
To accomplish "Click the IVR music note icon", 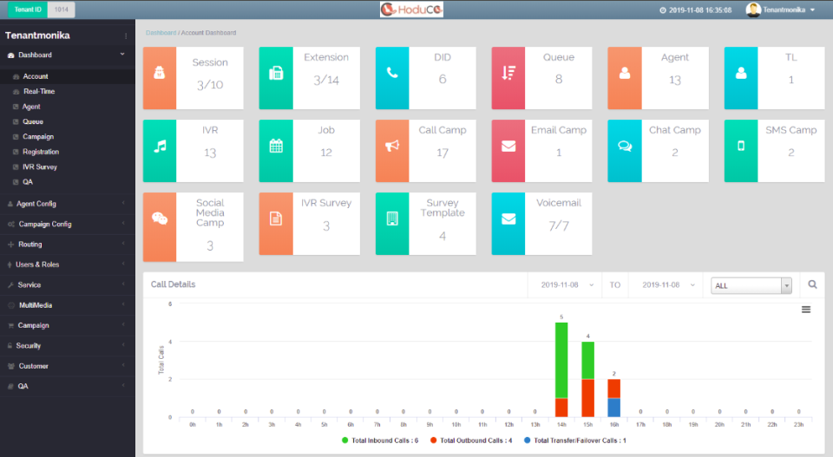I will click(160, 146).
